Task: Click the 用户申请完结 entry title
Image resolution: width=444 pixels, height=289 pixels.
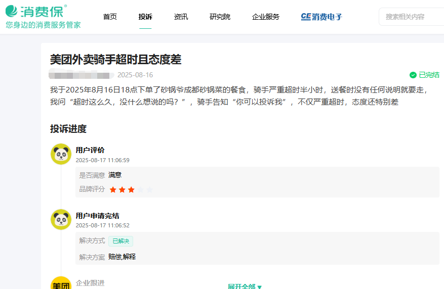Action: tap(97, 216)
